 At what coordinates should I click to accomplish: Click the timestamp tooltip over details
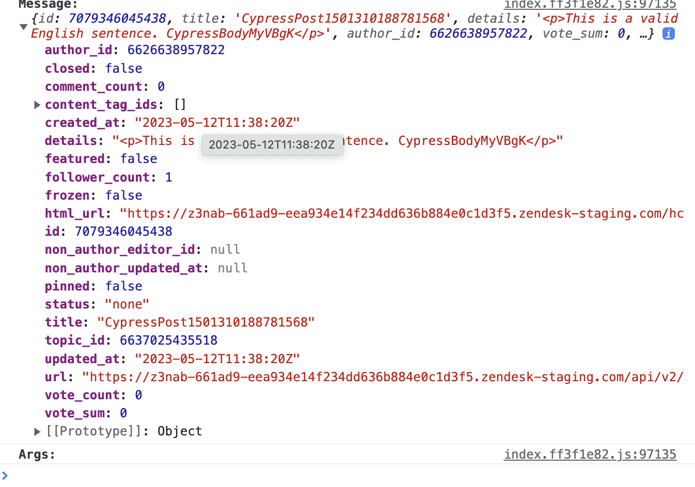pos(272,145)
